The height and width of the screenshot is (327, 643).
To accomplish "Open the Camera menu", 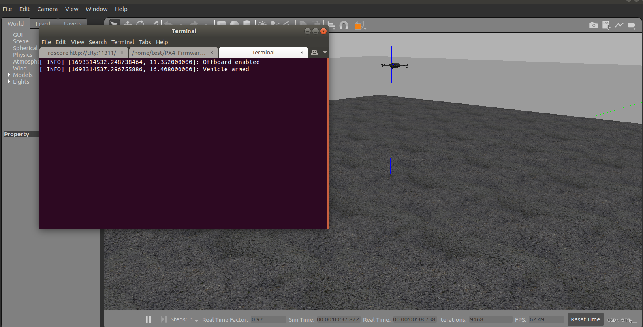I will coord(47,9).
